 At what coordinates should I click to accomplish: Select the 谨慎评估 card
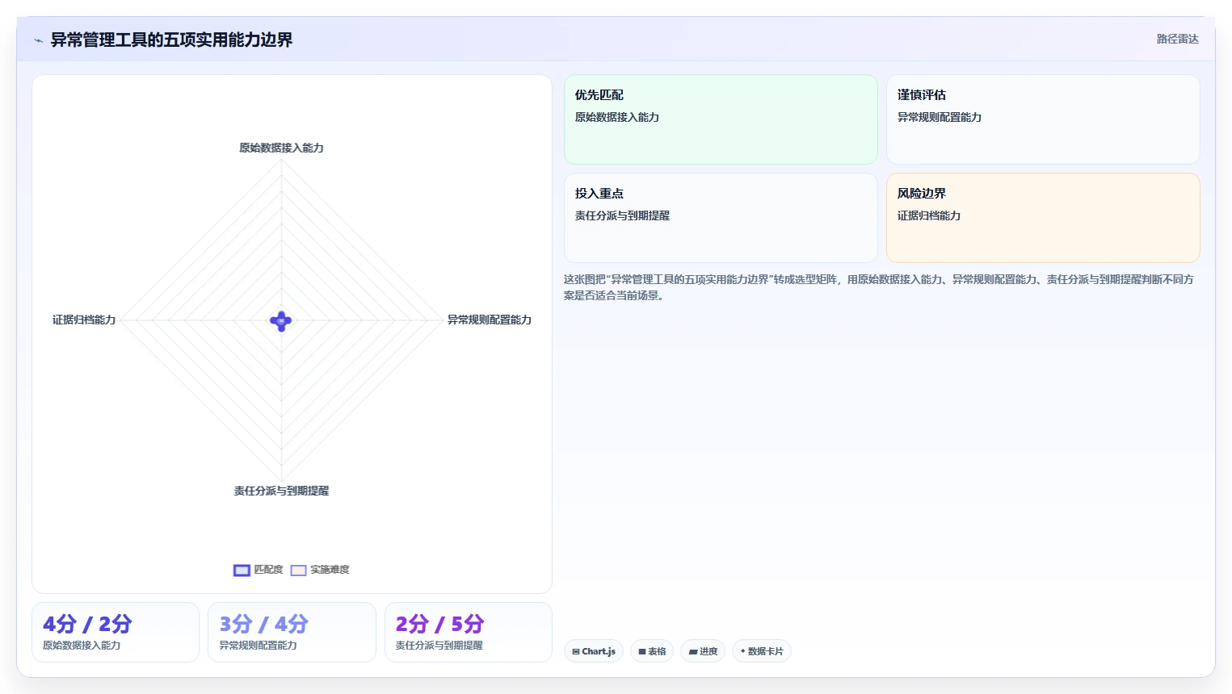(1043, 119)
